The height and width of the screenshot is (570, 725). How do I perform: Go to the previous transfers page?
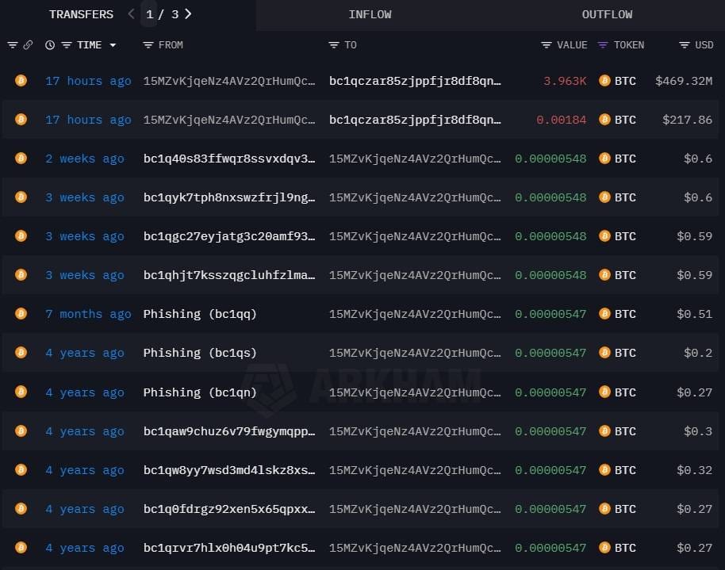click(132, 14)
